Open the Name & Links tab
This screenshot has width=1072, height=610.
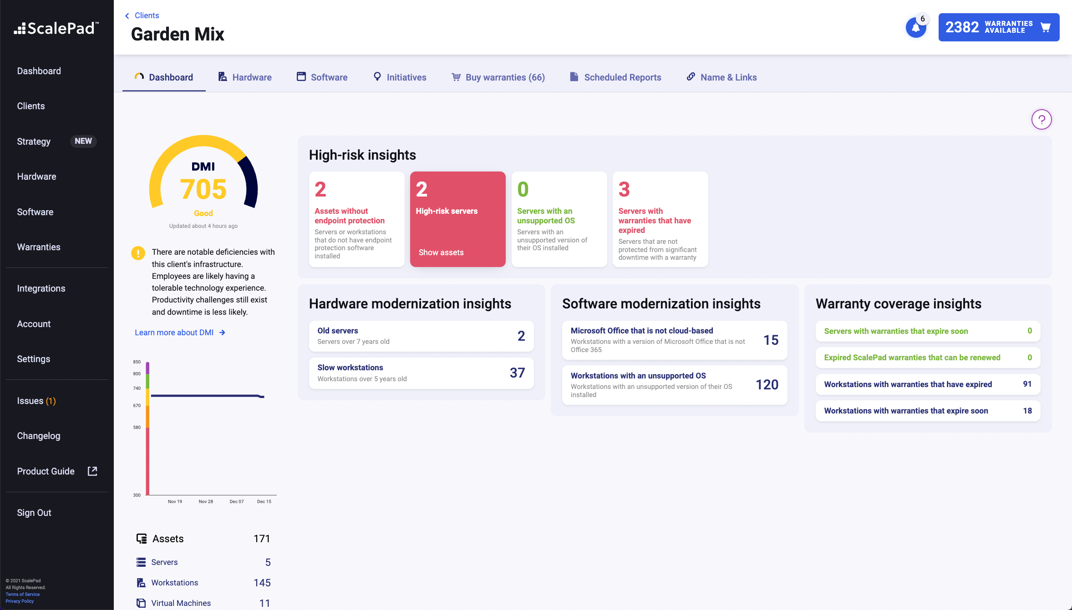(x=722, y=77)
